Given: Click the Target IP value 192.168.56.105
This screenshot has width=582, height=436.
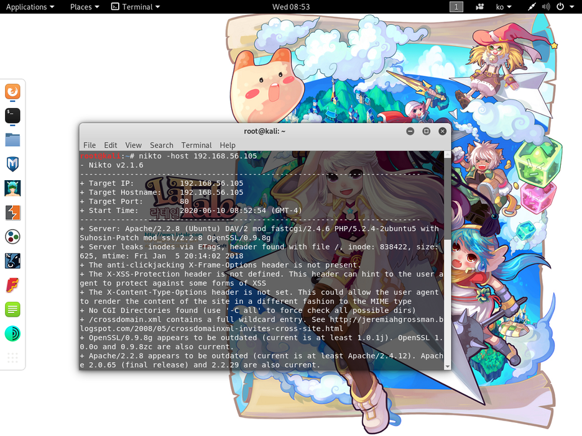Looking at the screenshot, I should click(211, 183).
